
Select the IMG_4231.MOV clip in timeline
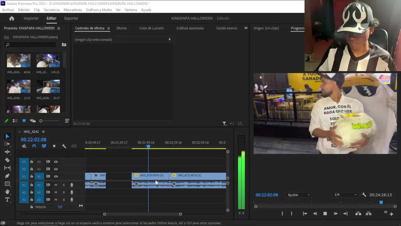tap(197, 175)
